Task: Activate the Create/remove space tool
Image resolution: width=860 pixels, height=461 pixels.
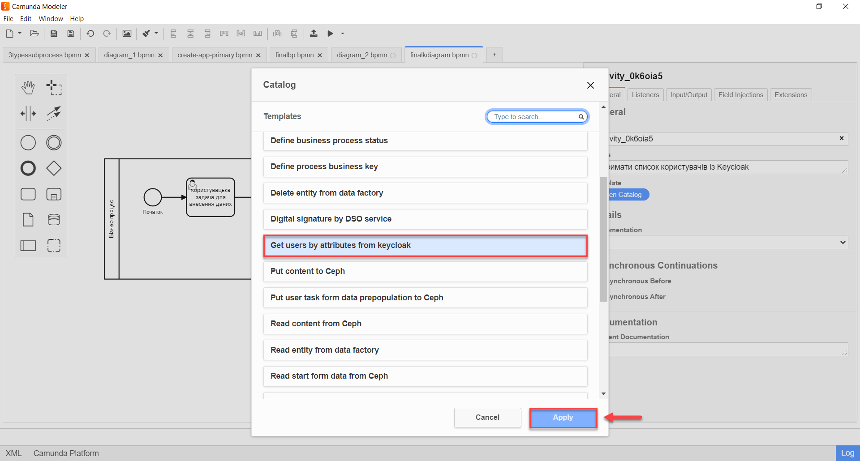Action: (x=28, y=113)
